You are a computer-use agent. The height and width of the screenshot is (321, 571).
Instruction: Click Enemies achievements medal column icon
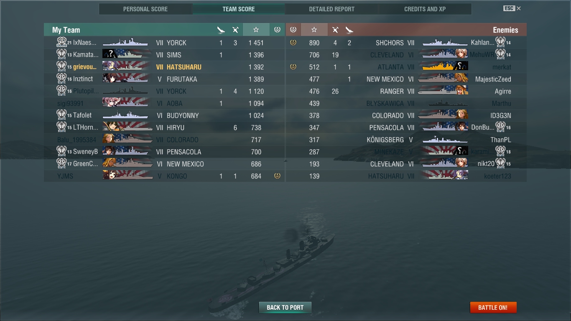293,30
